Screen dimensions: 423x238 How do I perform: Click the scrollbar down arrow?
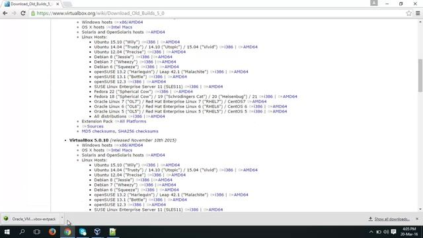(x=420, y=210)
